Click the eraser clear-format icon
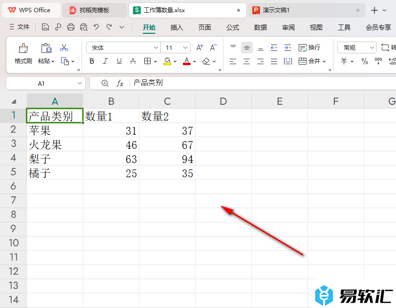The width and height of the screenshot is (396, 308). pyautogui.click(x=206, y=61)
